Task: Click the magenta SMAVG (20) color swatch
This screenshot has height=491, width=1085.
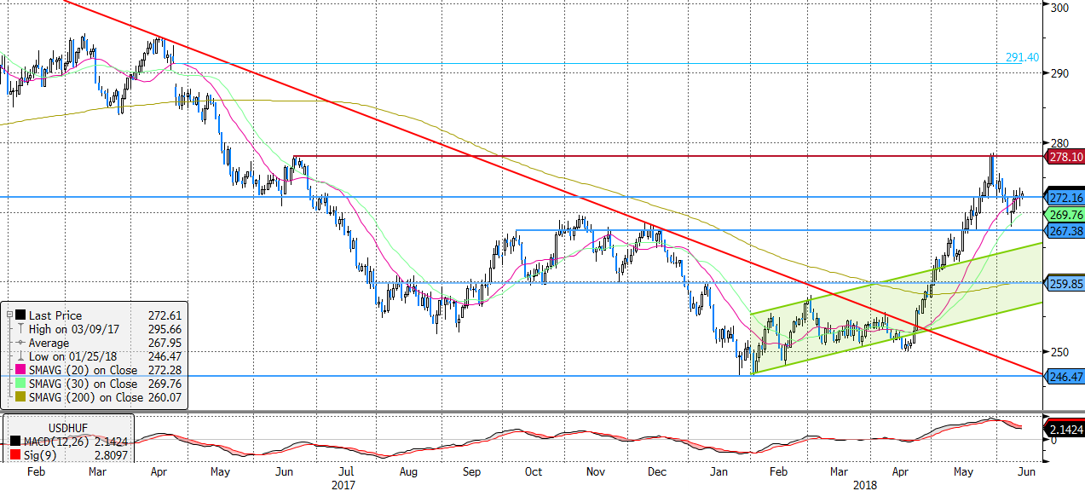Action: click(20, 370)
